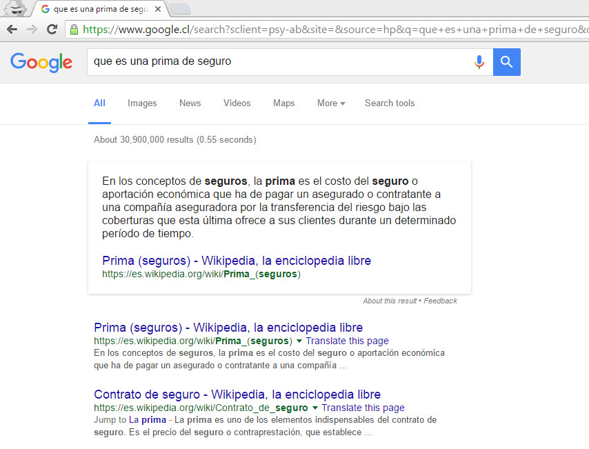Click the incognito spy icon

pyautogui.click(x=16, y=8)
